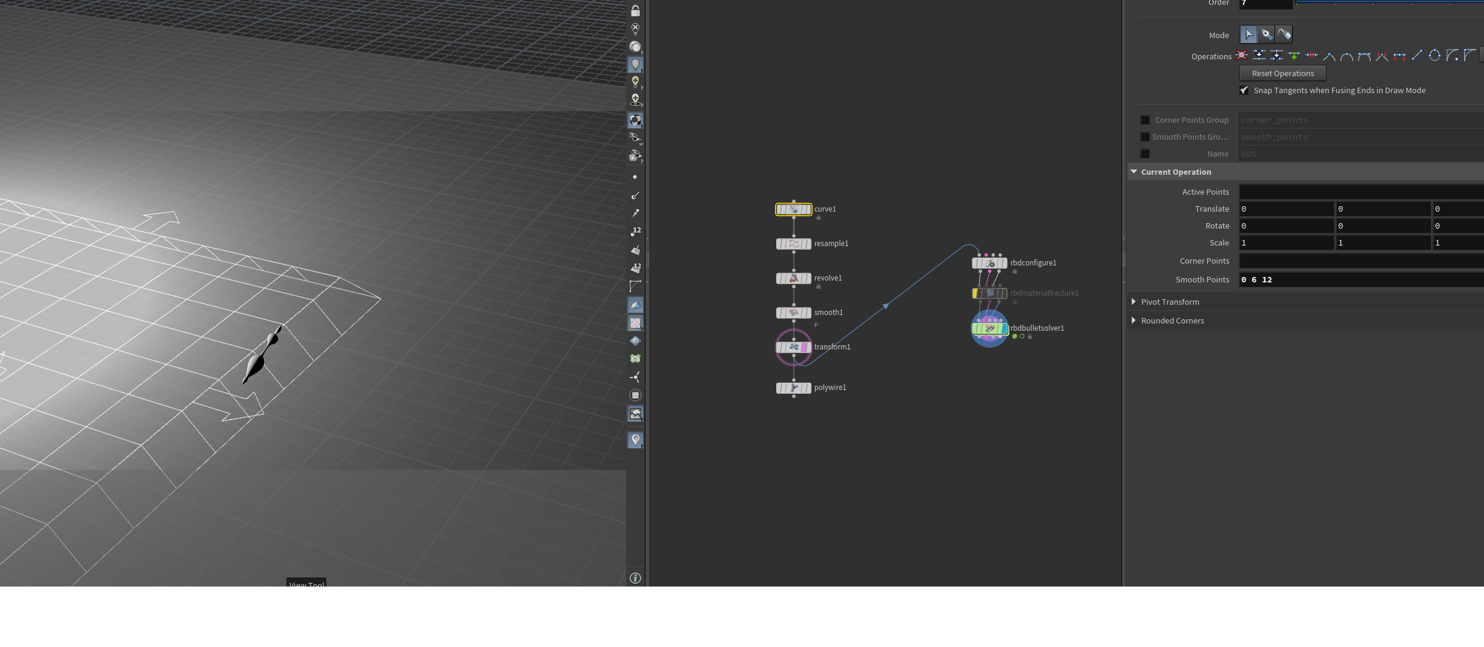Click the green add point operation icon
Image resolution: width=1484 pixels, height=647 pixels.
[1294, 56]
